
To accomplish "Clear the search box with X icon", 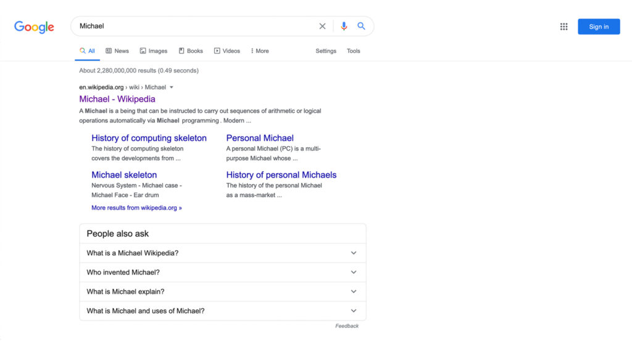I will (x=322, y=27).
